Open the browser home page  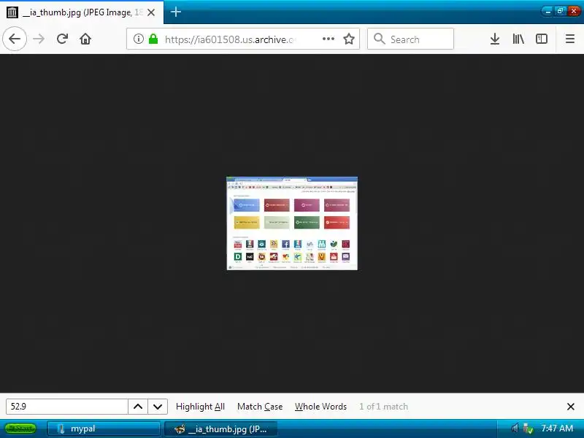point(85,39)
